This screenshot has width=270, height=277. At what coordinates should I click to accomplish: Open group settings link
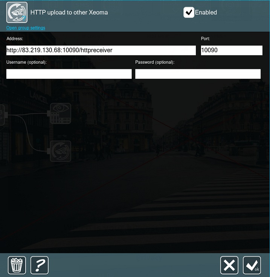pyautogui.click(x=26, y=28)
